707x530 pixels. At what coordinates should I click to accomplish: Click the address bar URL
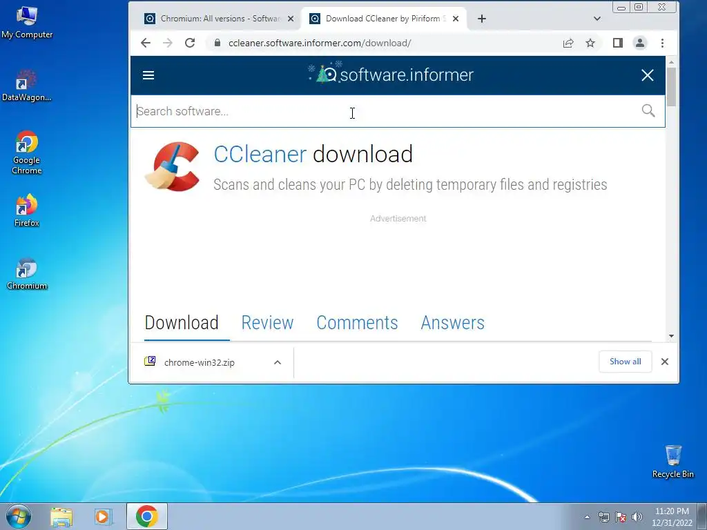click(320, 43)
